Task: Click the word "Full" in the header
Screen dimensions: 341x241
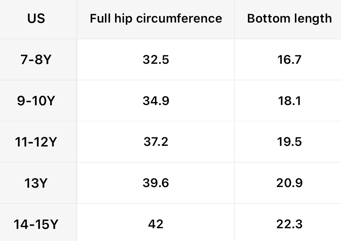Action: [99, 19]
